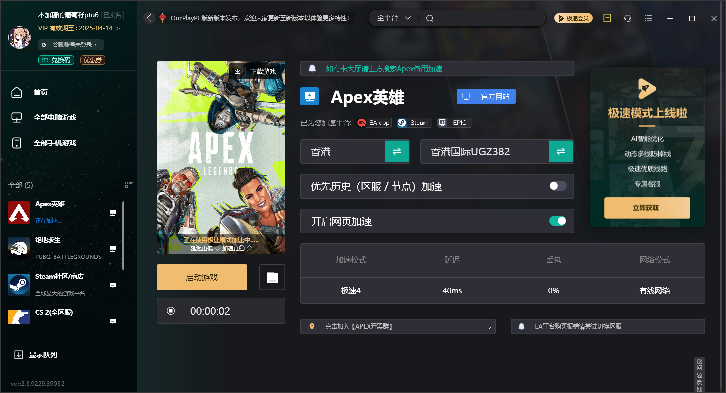This screenshot has height=393, width=726.
Task: Click the 已实名 verified tag
Action: 112,15
